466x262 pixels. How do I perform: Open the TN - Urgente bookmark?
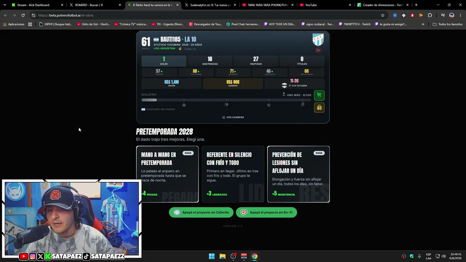[167, 24]
